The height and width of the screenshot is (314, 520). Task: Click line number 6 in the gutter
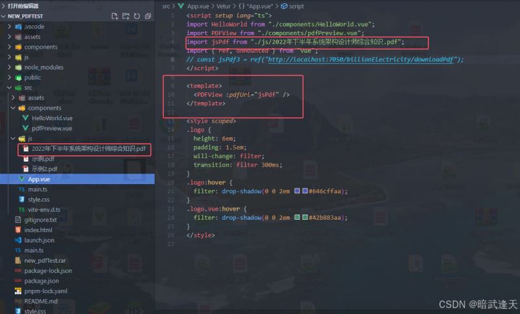(172, 59)
